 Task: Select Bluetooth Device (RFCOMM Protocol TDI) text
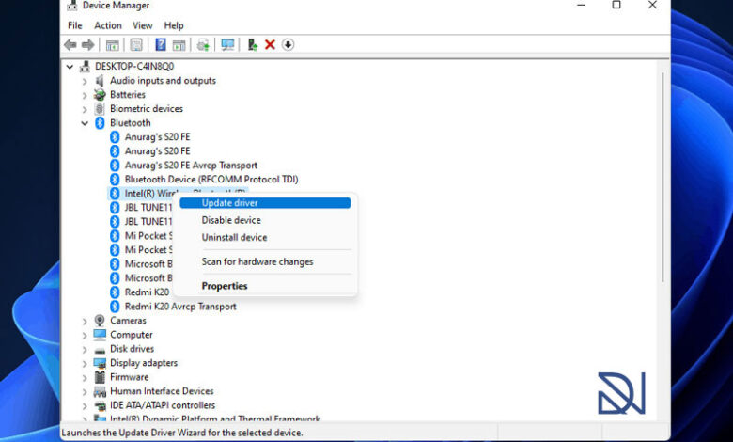(x=211, y=179)
